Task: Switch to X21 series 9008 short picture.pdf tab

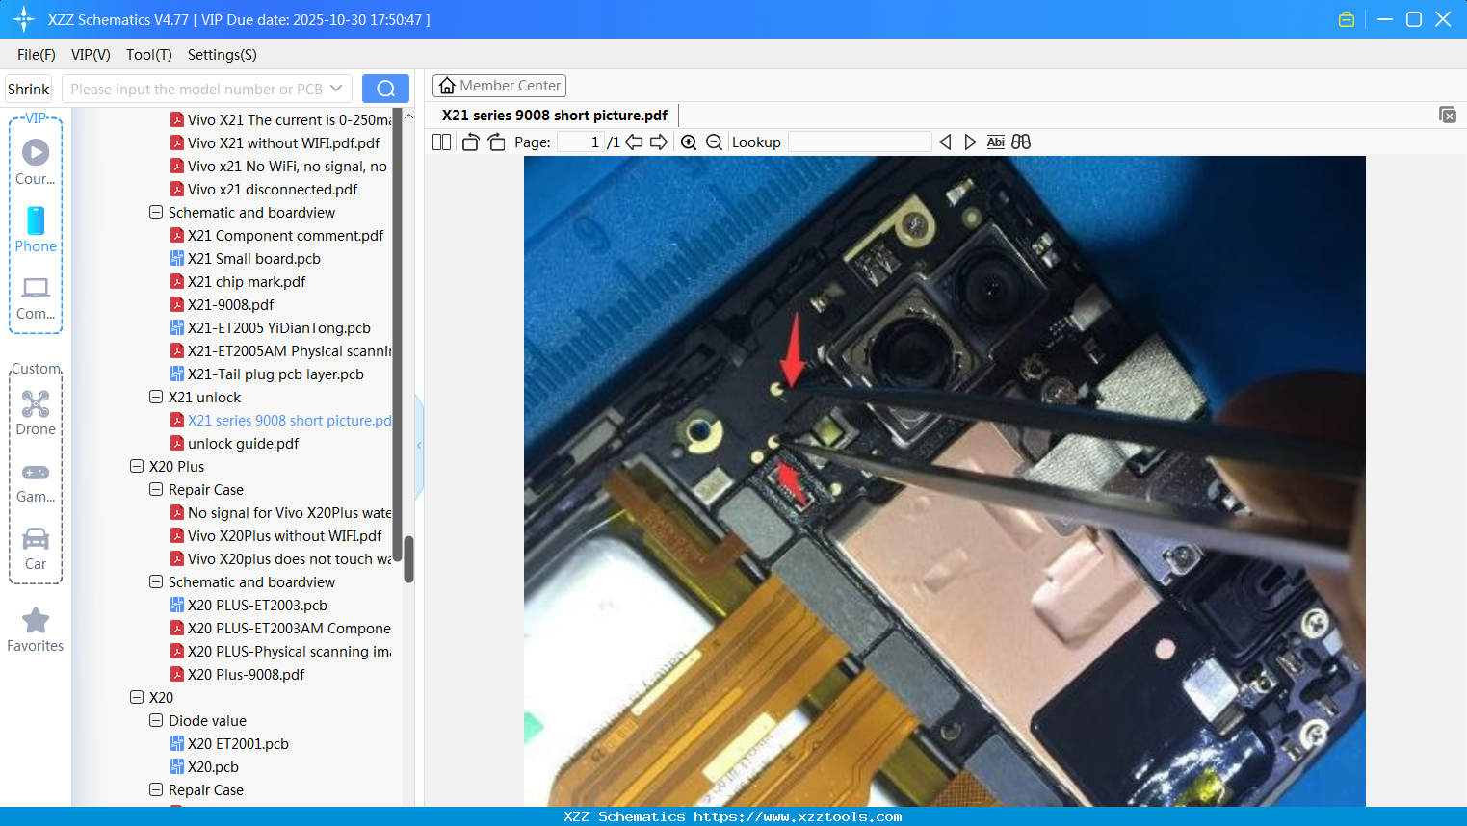Action: click(553, 115)
